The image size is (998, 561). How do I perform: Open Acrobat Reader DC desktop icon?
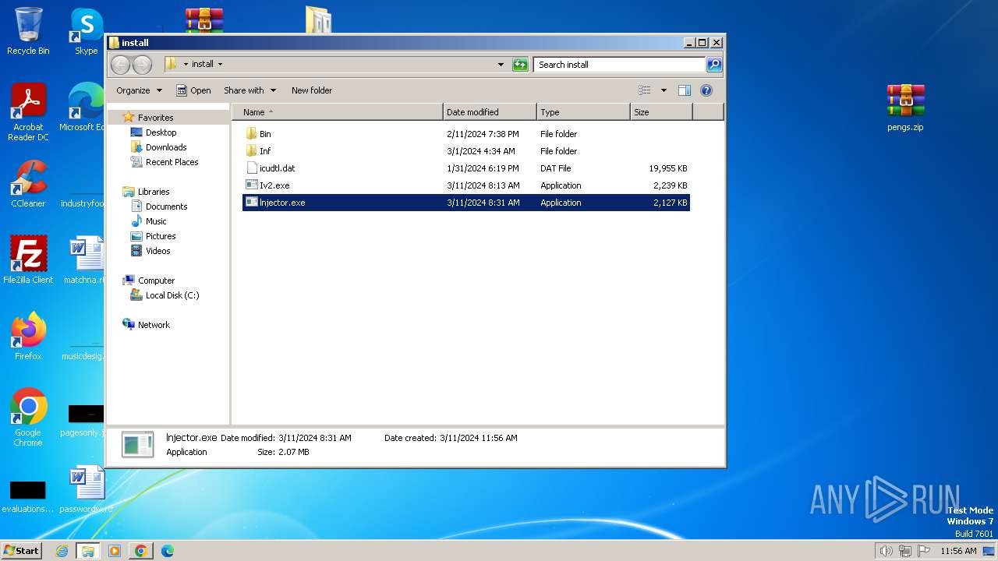28,112
